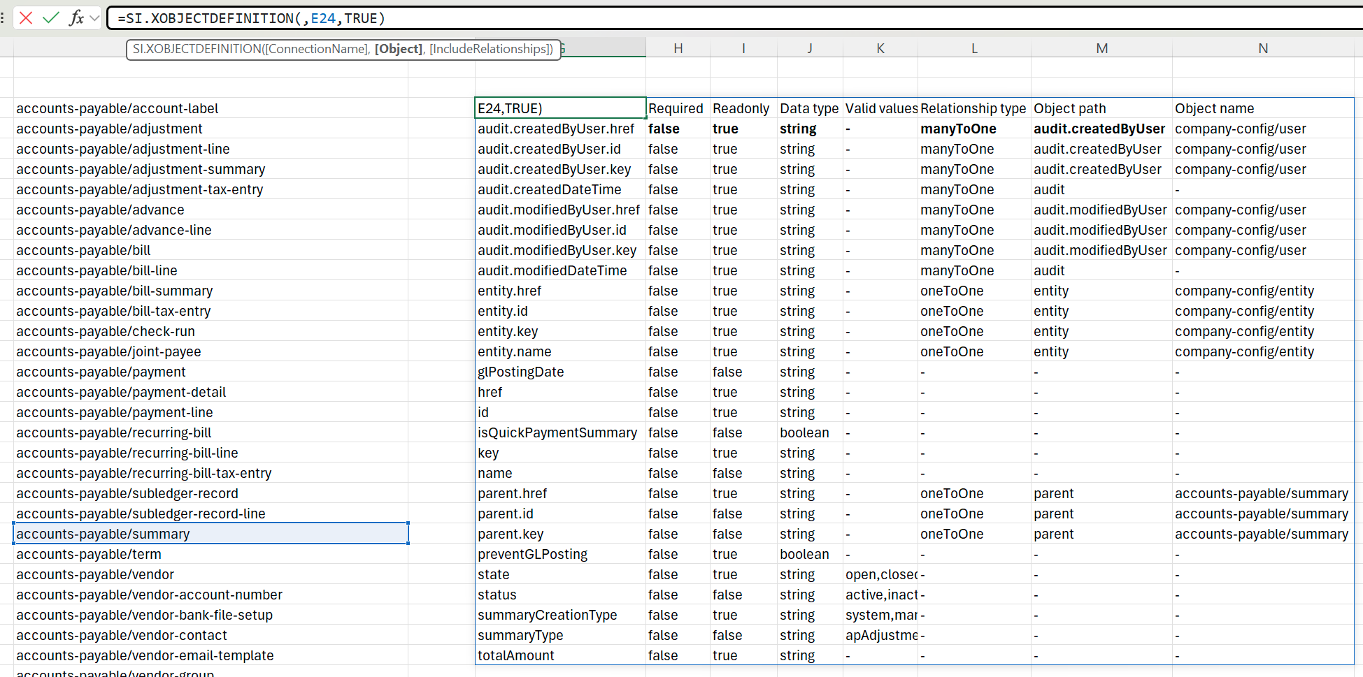Click the cell containing E24,TRUE)
Screen dimensions: 1363x677
click(560, 108)
